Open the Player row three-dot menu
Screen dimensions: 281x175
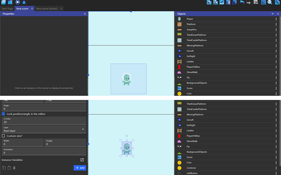coord(276,19)
